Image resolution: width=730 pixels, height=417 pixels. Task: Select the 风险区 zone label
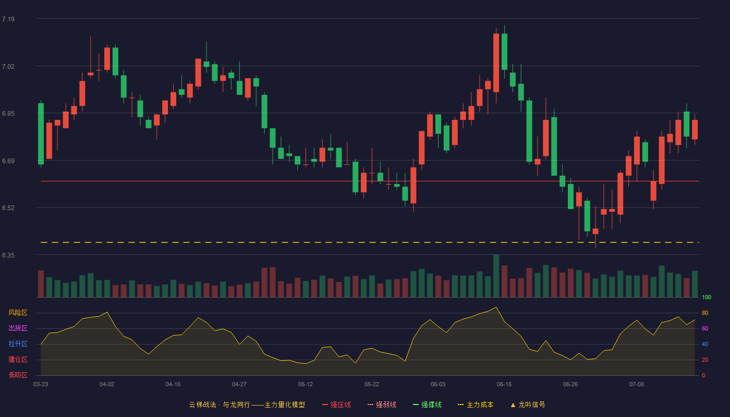pos(18,313)
